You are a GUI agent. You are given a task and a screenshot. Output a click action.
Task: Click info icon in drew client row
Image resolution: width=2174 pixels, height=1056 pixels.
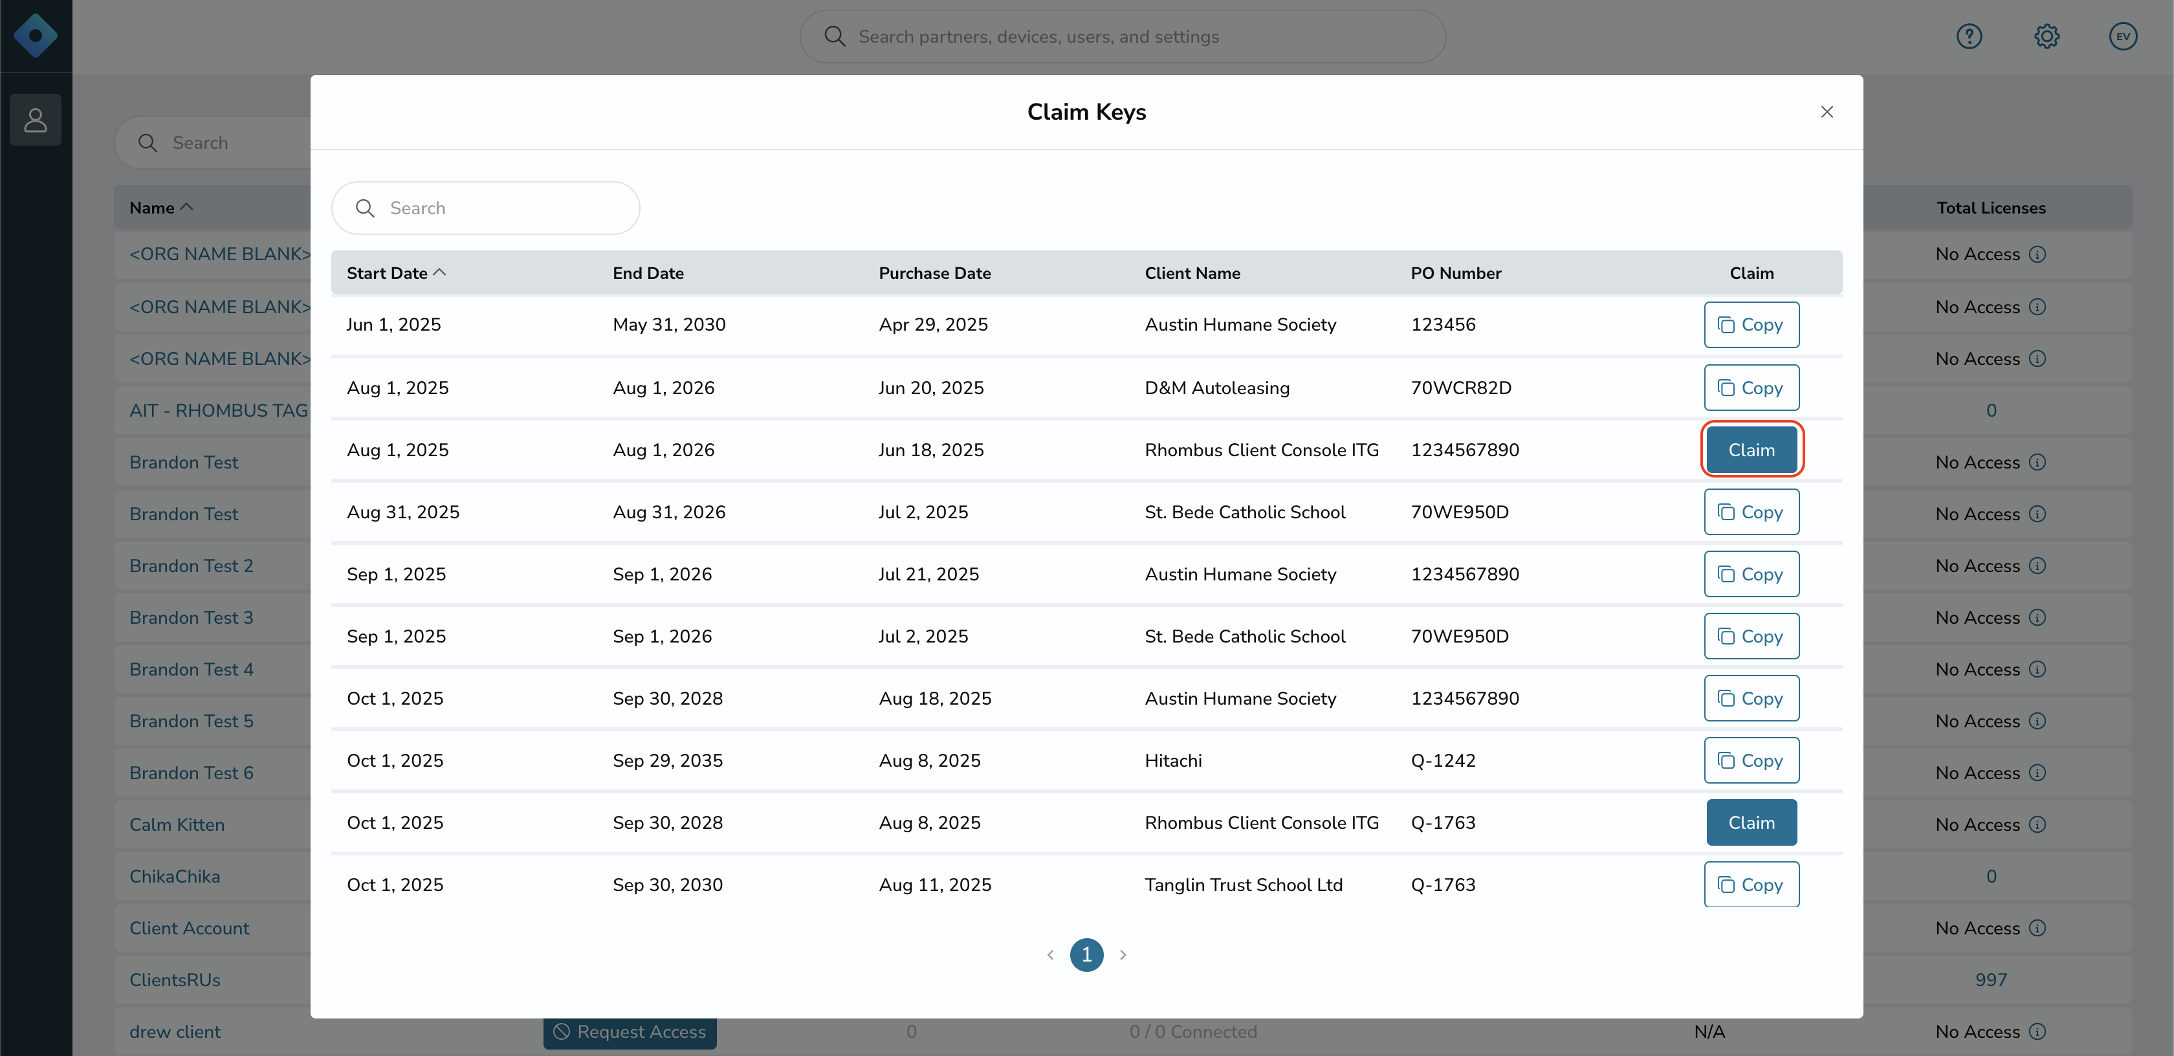pyautogui.click(x=2037, y=1031)
